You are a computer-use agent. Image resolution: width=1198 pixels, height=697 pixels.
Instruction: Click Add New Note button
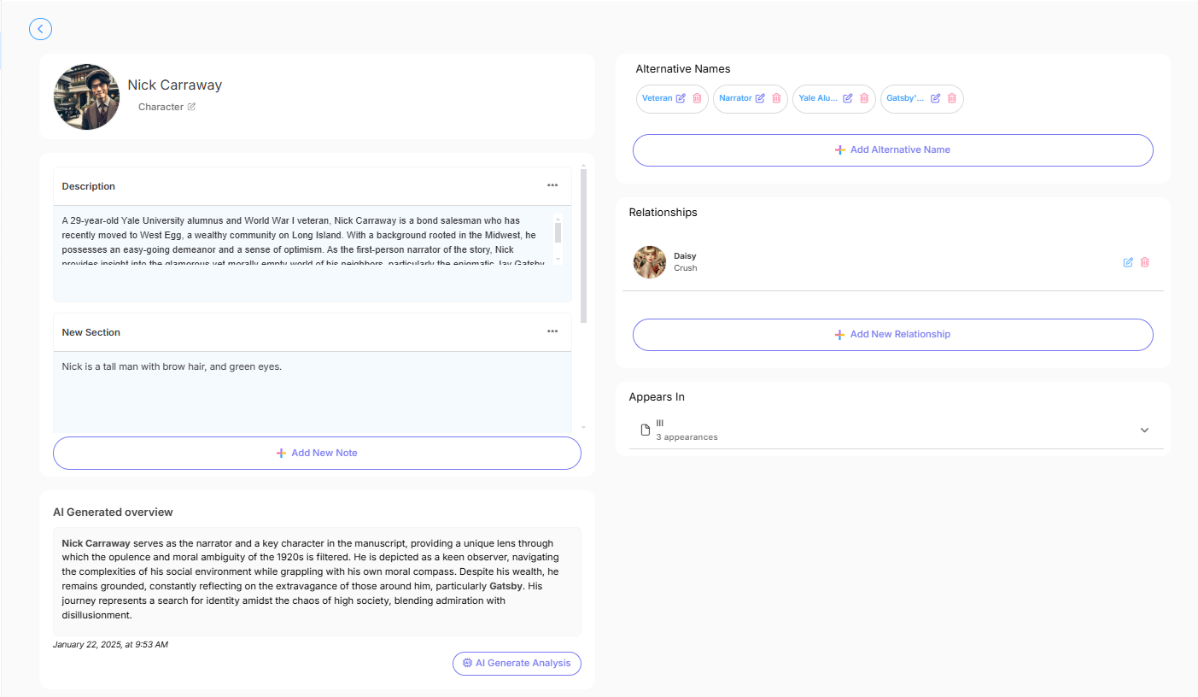coord(317,453)
